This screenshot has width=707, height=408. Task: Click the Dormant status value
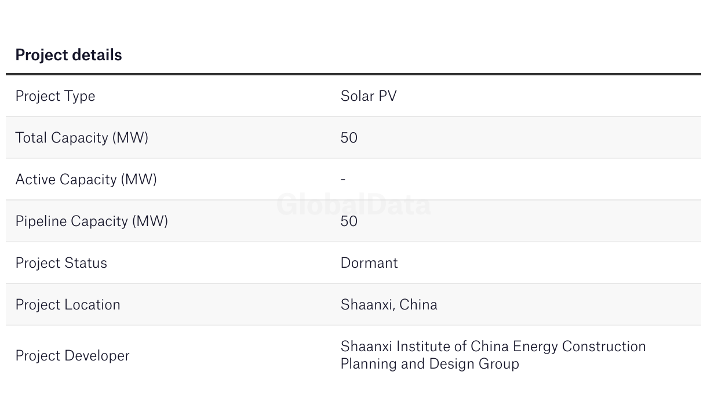coord(369,263)
